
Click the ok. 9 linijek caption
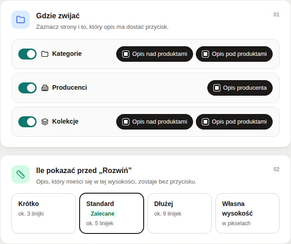pyautogui.click(x=168, y=214)
